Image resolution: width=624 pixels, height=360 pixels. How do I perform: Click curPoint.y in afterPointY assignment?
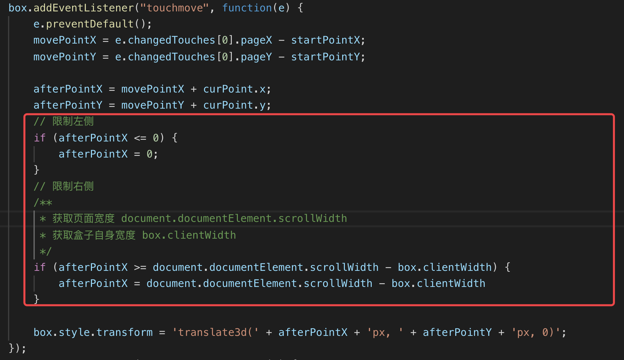234,105
